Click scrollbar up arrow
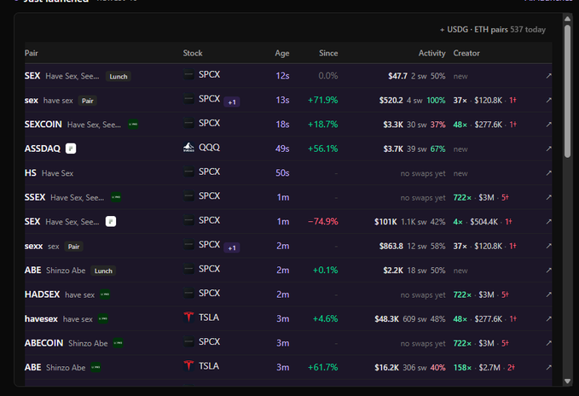 (568, 19)
